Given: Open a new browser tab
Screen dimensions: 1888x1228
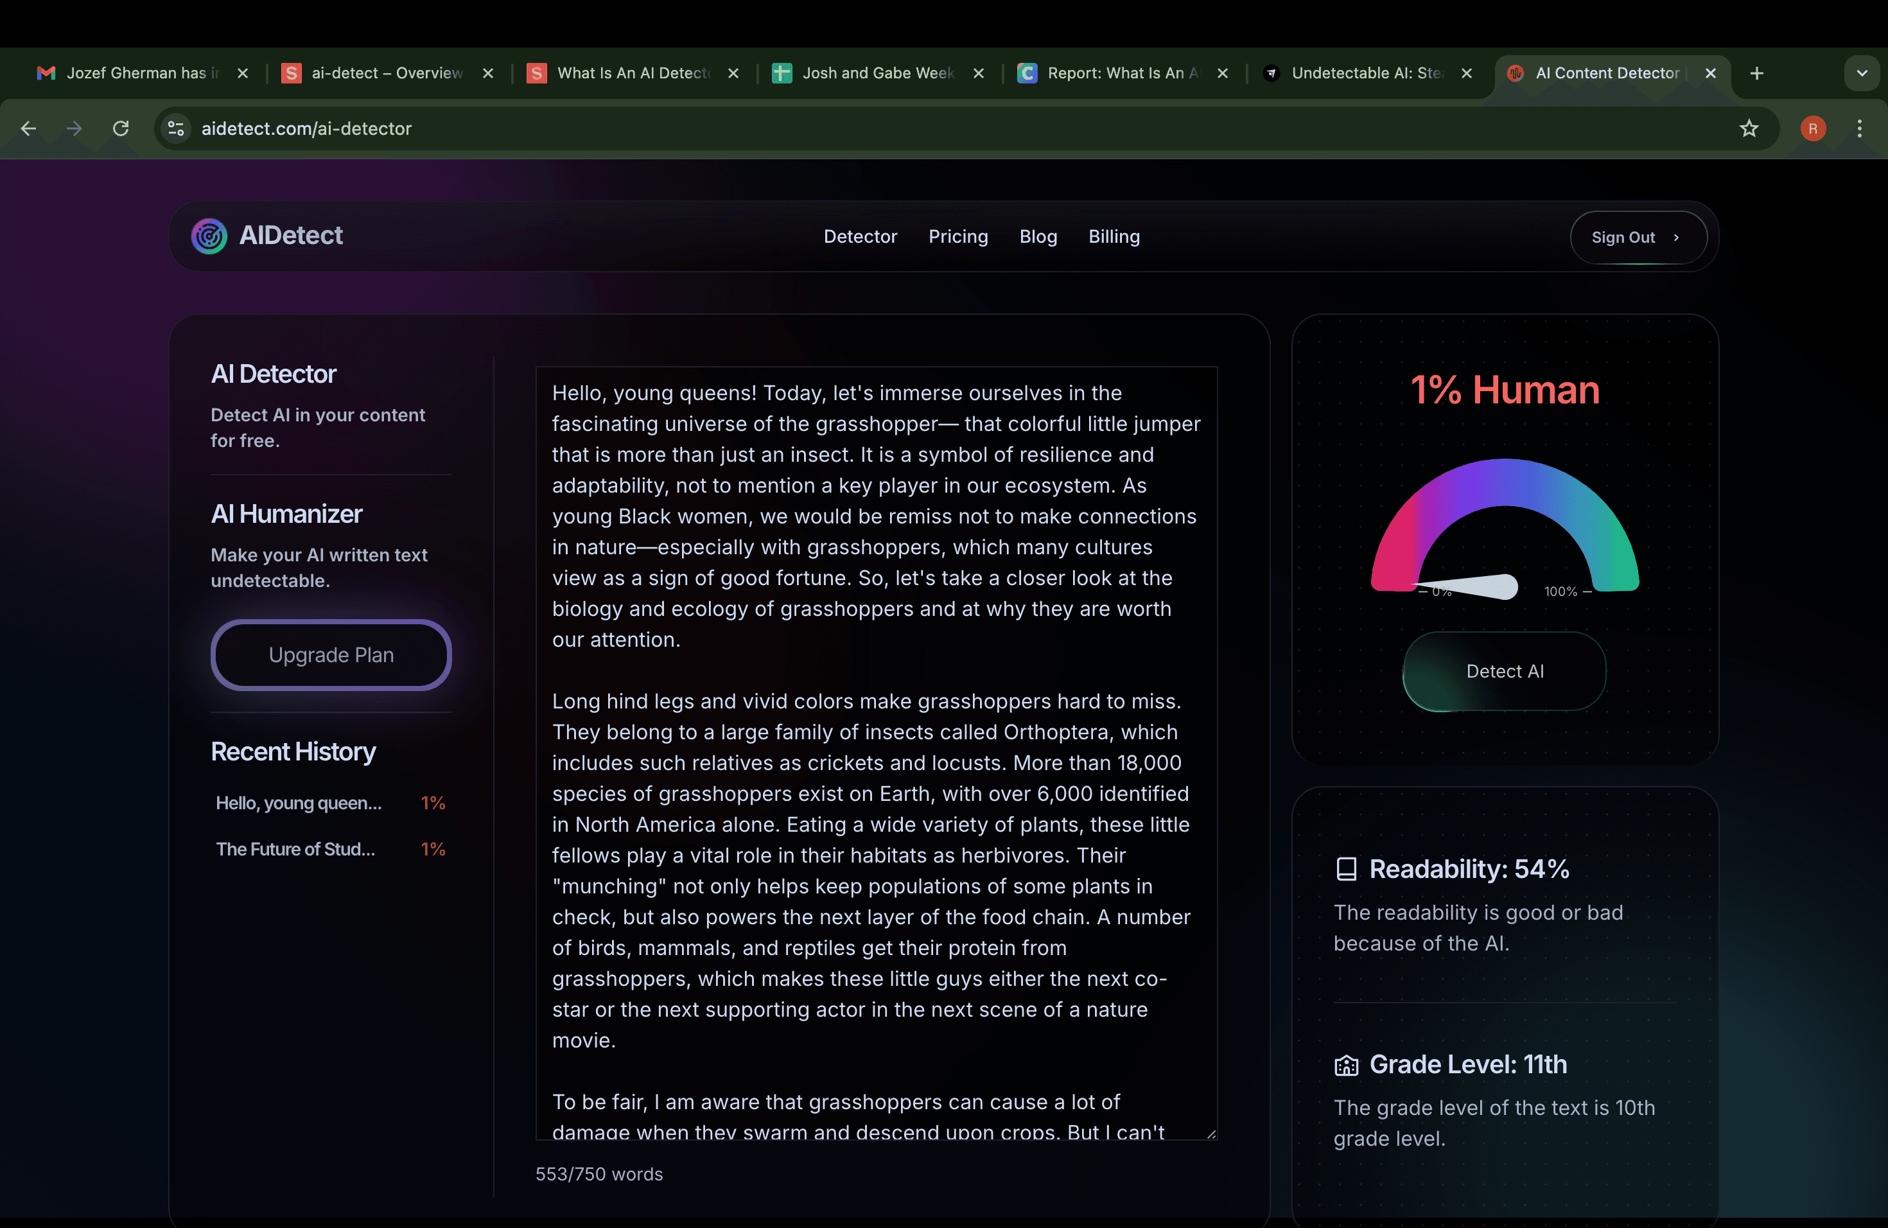Looking at the screenshot, I should tap(1757, 73).
